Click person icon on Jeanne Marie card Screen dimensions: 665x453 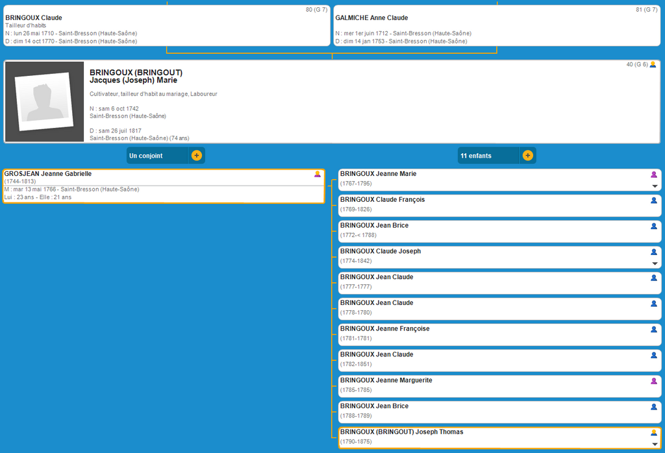(654, 175)
